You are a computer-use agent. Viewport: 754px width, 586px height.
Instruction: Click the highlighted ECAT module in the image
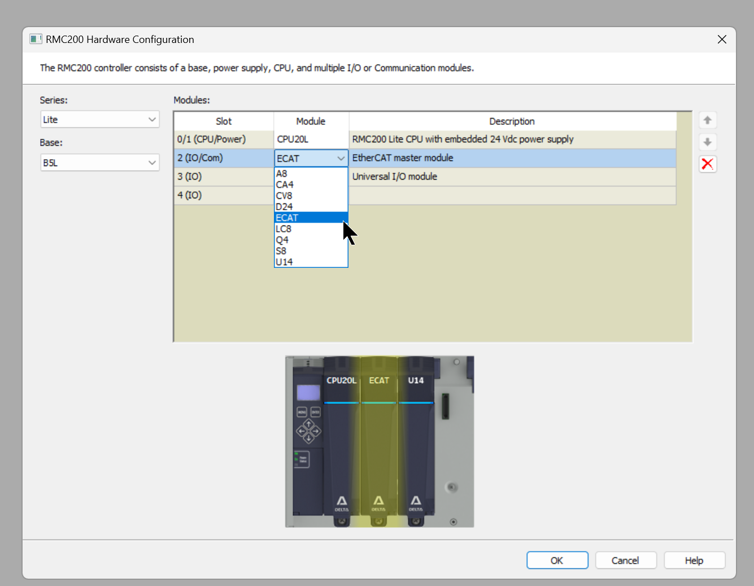[379, 441]
